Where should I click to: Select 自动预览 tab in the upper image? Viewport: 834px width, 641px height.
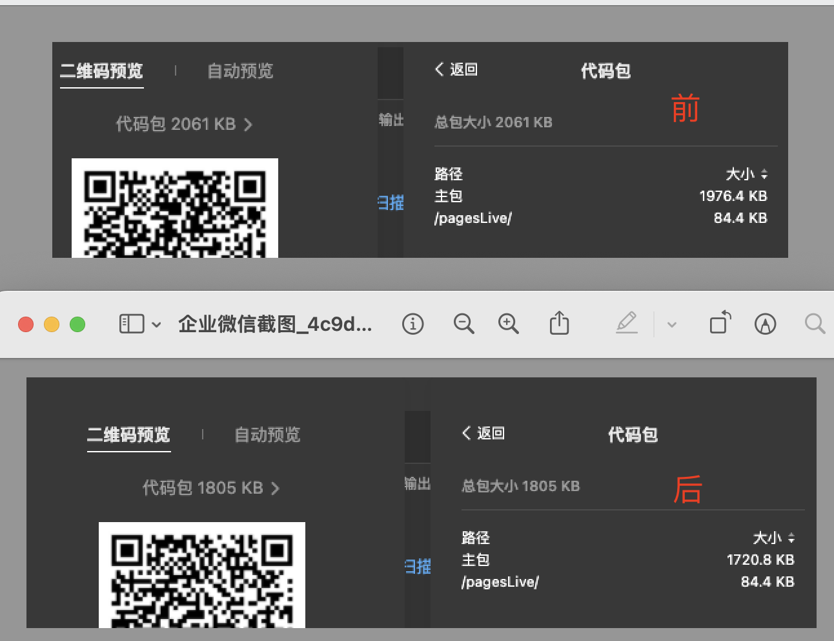point(240,70)
